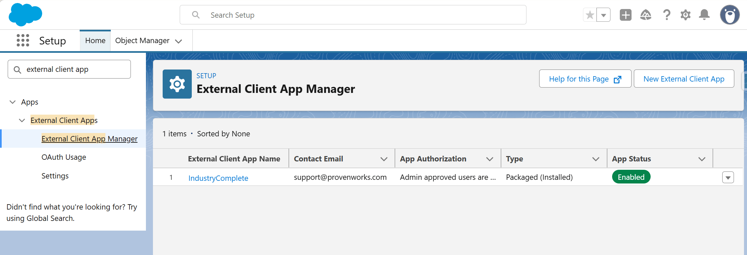Image resolution: width=747 pixels, height=255 pixels.
Task: Focus the Search Setup field
Action: tap(353, 15)
